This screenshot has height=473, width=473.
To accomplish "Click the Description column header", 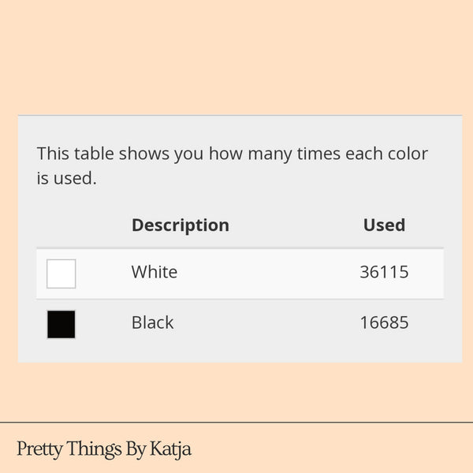I will (180, 225).
